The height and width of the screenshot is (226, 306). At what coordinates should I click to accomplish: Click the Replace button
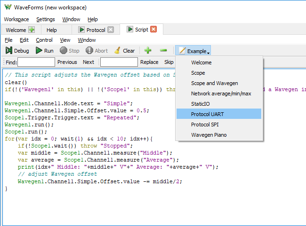coord(149,62)
